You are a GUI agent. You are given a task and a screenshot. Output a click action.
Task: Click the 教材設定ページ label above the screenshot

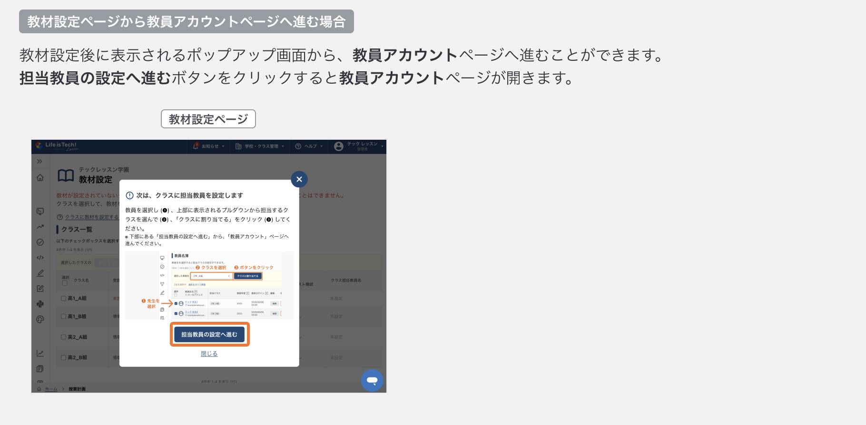coord(208,119)
